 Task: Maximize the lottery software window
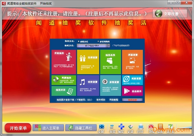177,2
